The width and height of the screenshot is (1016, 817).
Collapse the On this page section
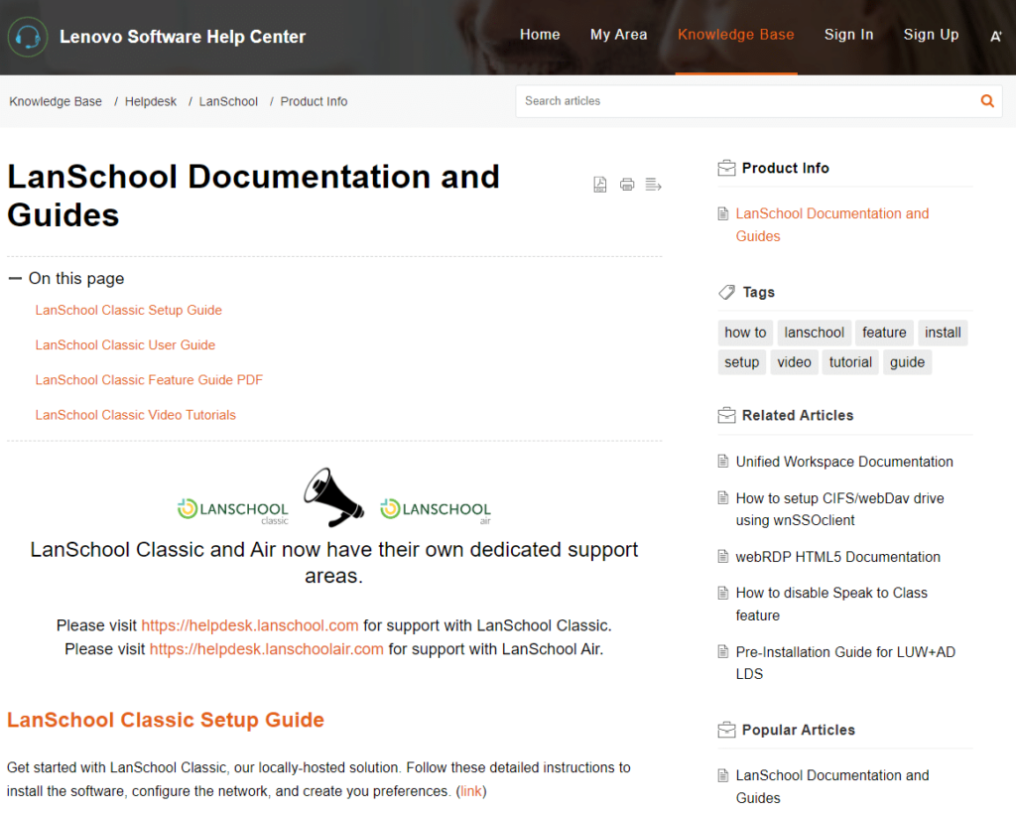click(14, 279)
